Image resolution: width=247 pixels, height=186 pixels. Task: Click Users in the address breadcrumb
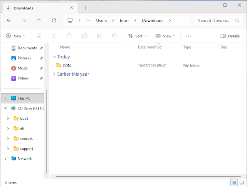pyautogui.click(x=101, y=21)
